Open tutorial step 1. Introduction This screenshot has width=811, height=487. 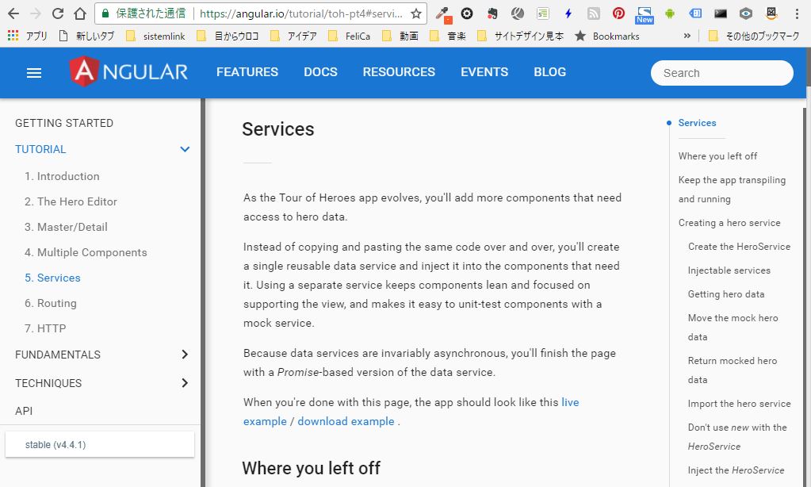(x=62, y=176)
